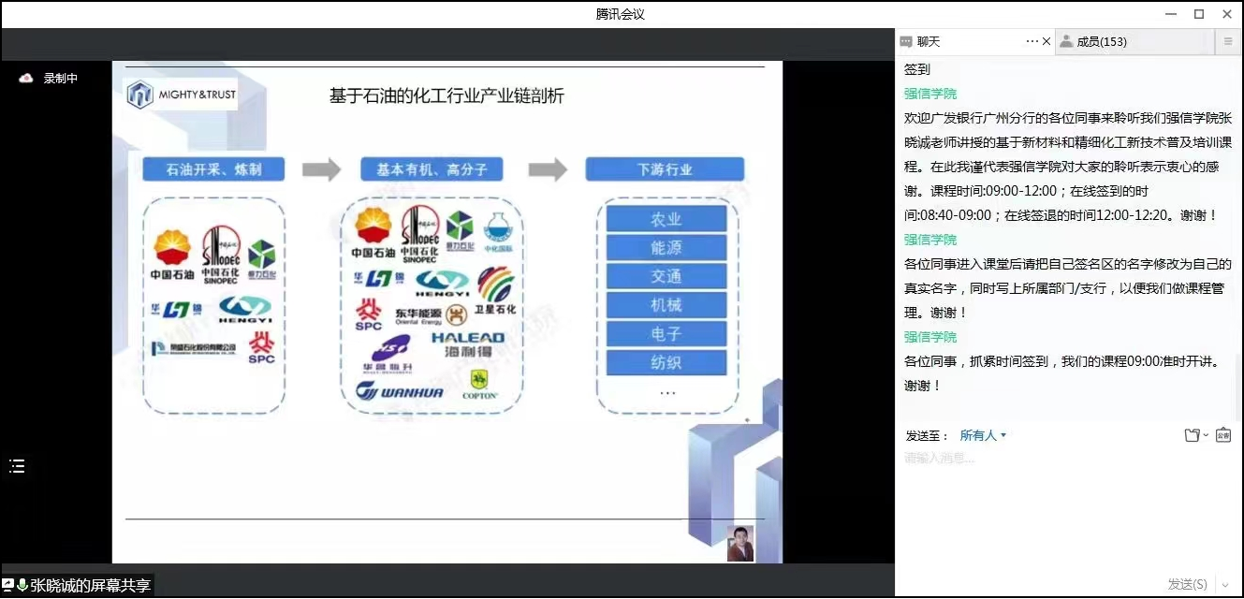Click the 各位同事进入课堂后 rename message
The height and width of the screenshot is (599, 1244).
tap(1068, 288)
